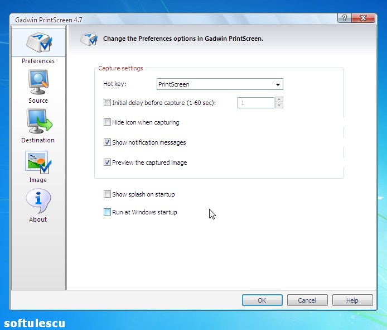Click the Help button
The image size is (387, 330).
coord(352,300)
